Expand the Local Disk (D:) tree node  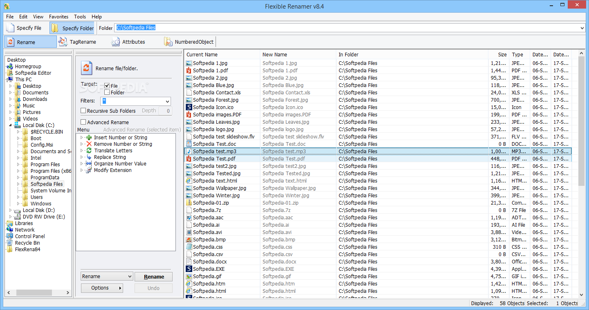tap(11, 210)
